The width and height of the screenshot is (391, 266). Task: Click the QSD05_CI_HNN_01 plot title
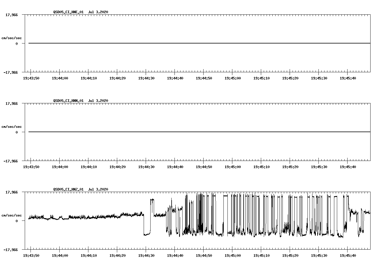tap(81, 101)
